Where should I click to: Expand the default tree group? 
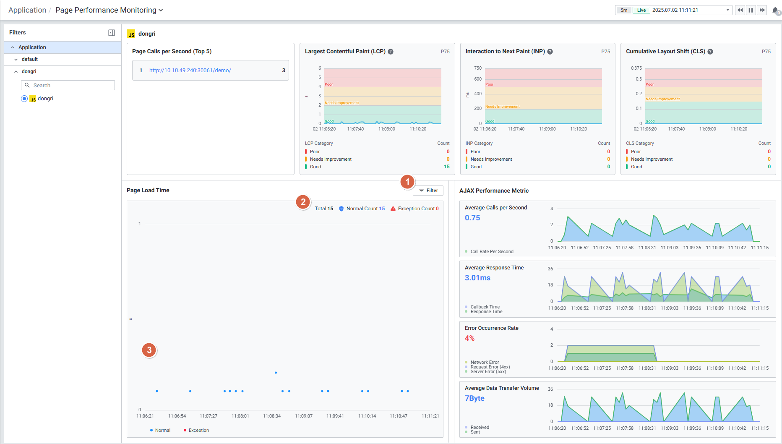pos(16,60)
